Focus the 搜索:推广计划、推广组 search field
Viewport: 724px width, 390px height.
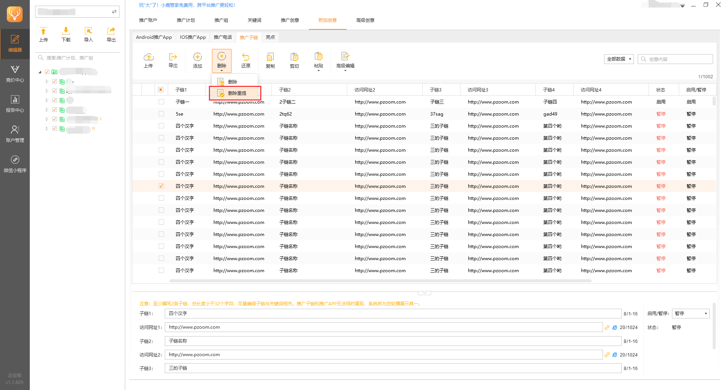[77, 58]
